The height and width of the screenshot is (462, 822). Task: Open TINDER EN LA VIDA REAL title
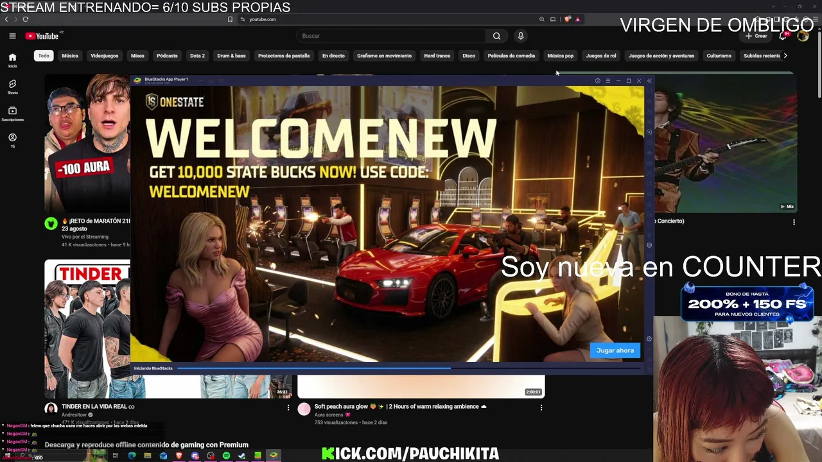click(x=98, y=407)
